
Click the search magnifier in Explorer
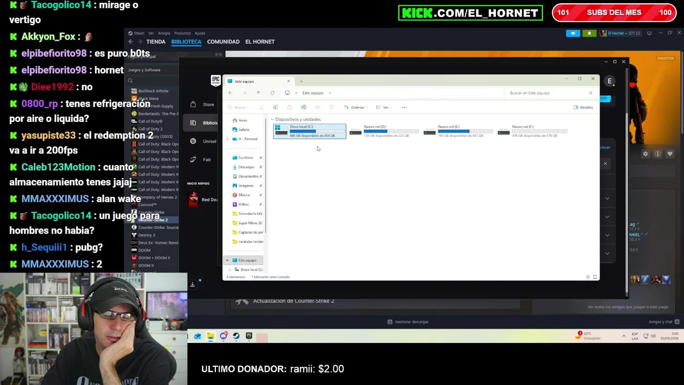point(590,93)
